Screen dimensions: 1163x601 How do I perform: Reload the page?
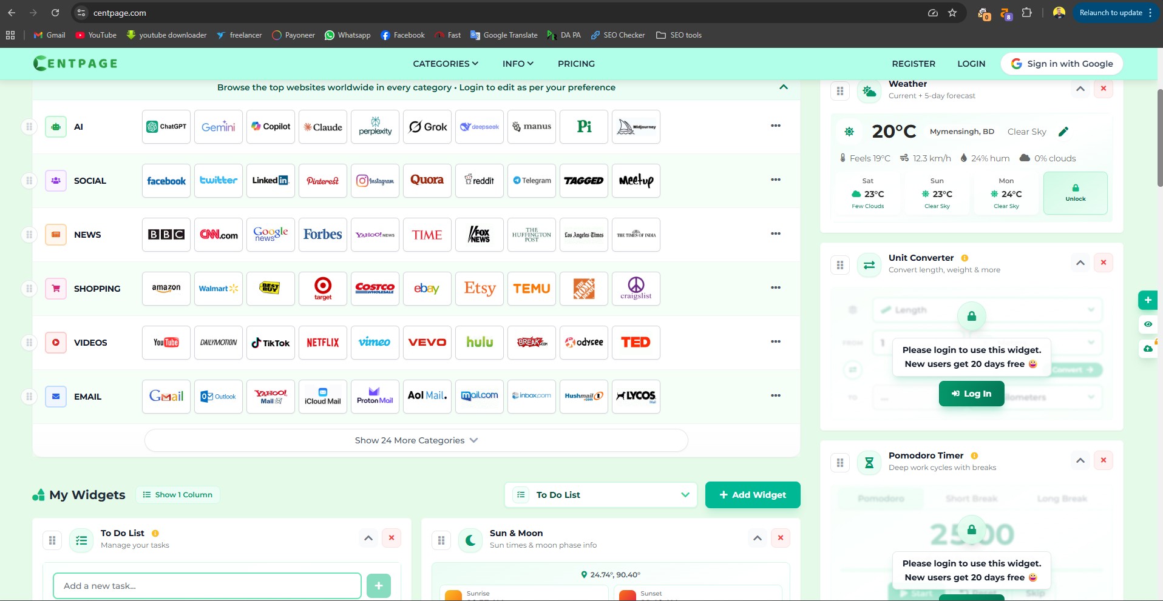55,13
